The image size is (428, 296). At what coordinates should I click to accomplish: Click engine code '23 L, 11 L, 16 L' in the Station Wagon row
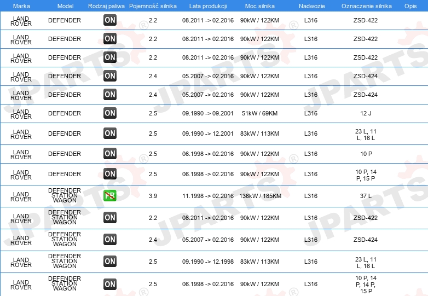point(366,263)
